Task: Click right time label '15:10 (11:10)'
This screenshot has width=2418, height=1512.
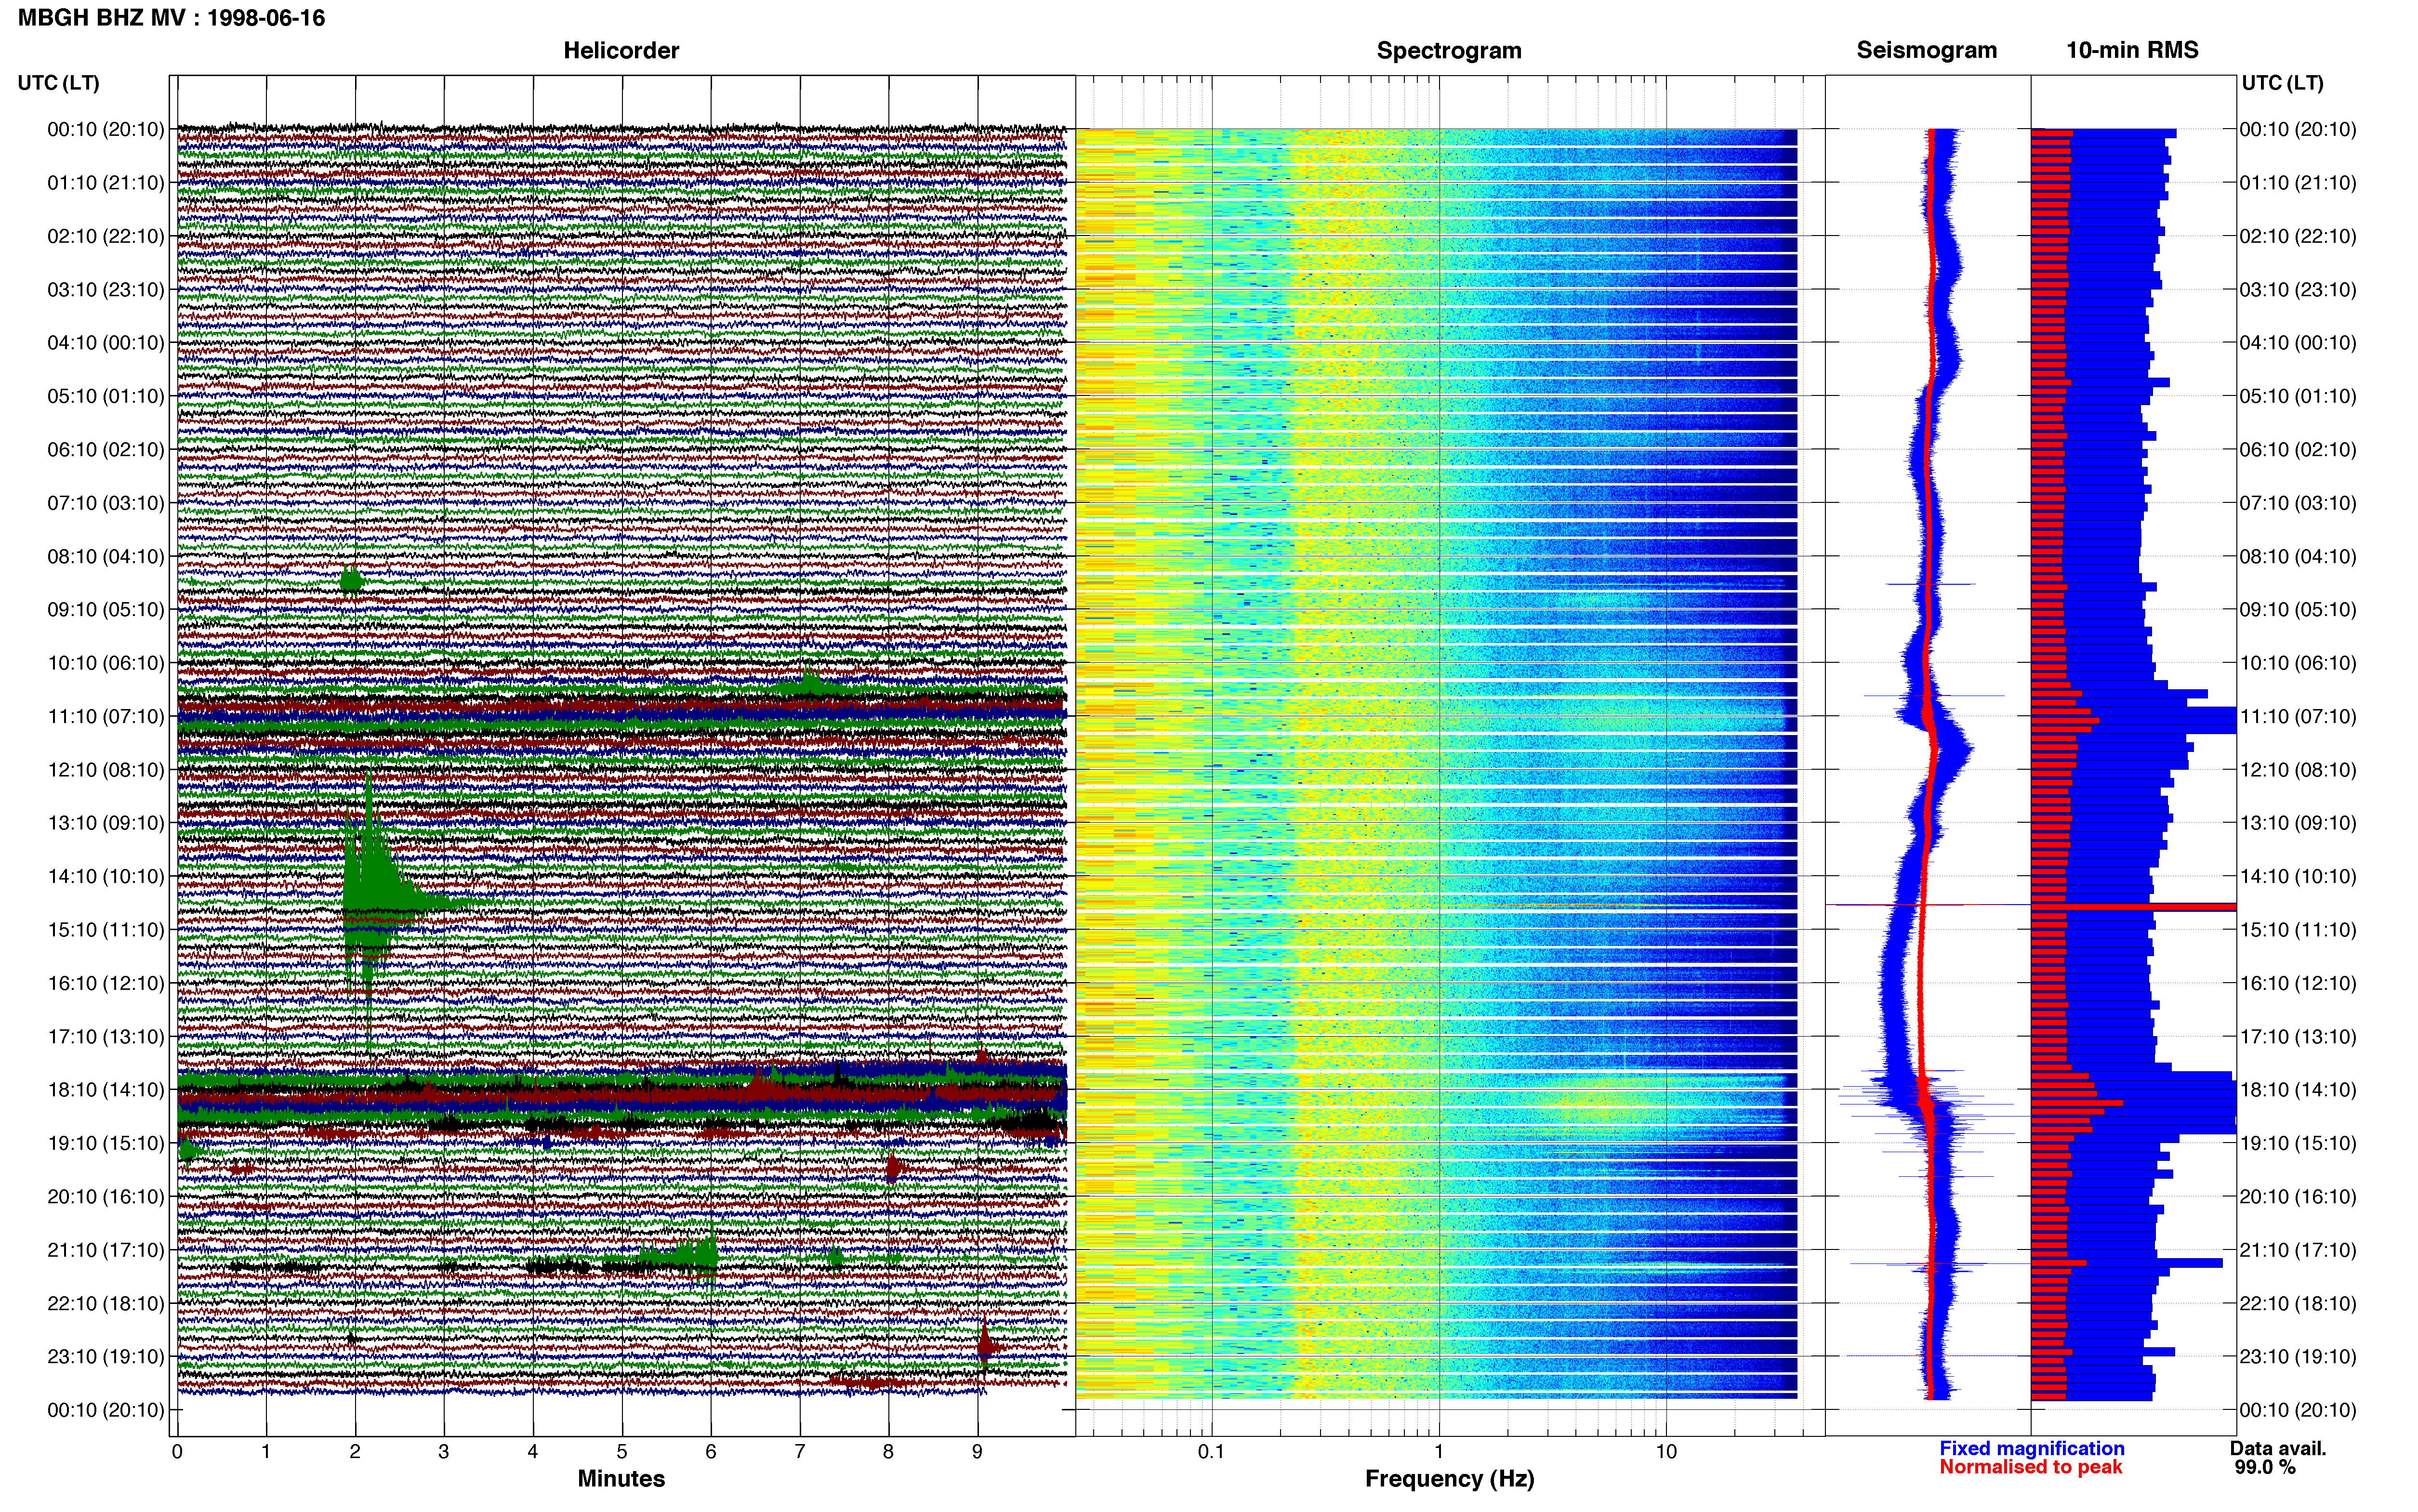Action: 2298,930
